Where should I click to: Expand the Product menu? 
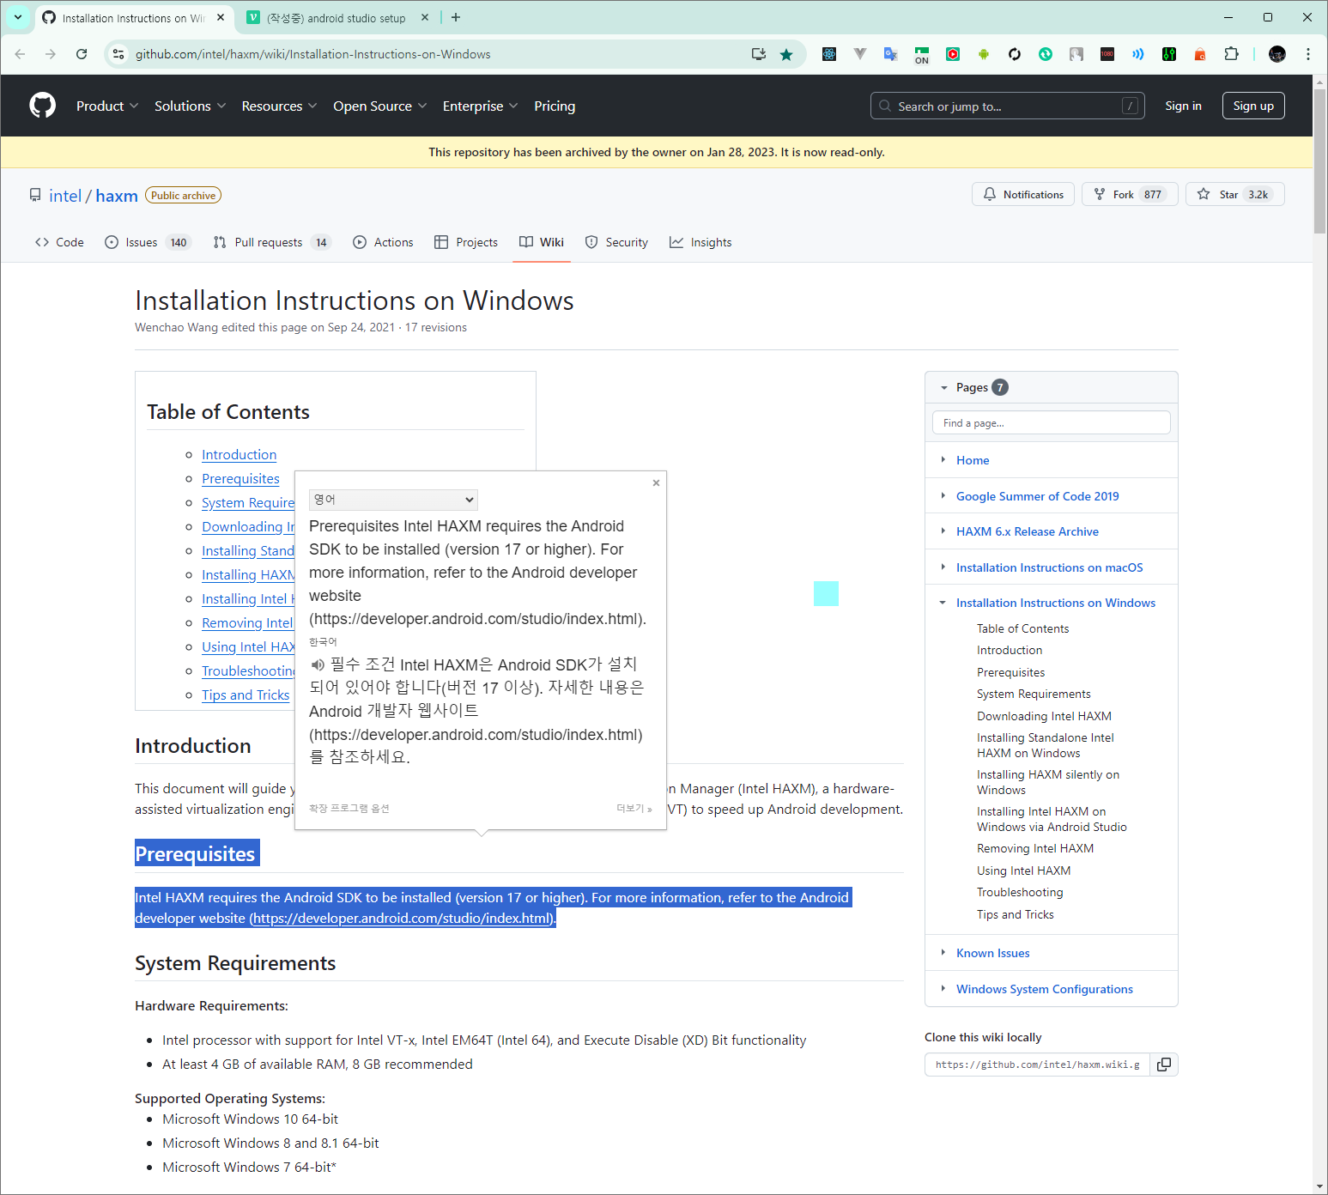106,106
